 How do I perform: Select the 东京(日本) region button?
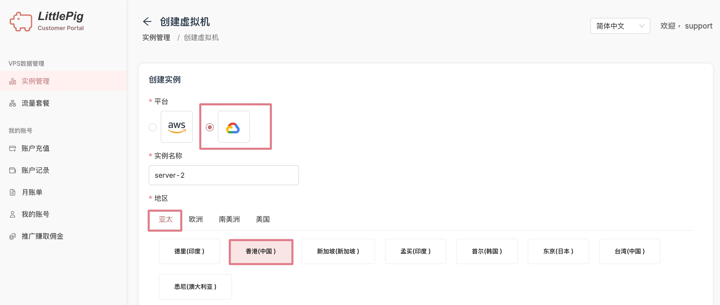click(558, 251)
